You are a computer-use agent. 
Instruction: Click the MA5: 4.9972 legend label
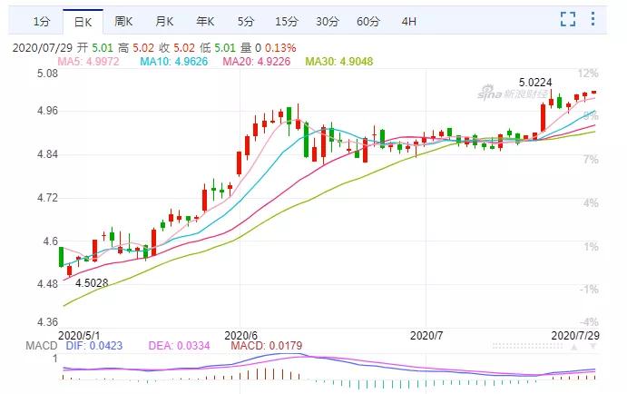point(88,61)
